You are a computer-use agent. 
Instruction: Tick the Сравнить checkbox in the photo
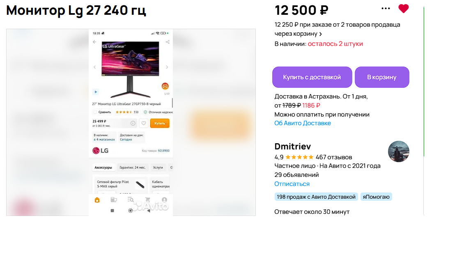95,112
